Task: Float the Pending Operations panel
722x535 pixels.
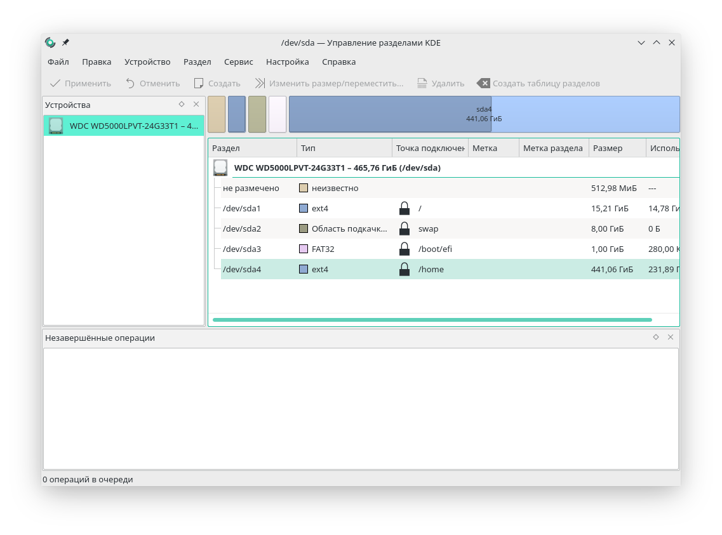Action: [656, 337]
